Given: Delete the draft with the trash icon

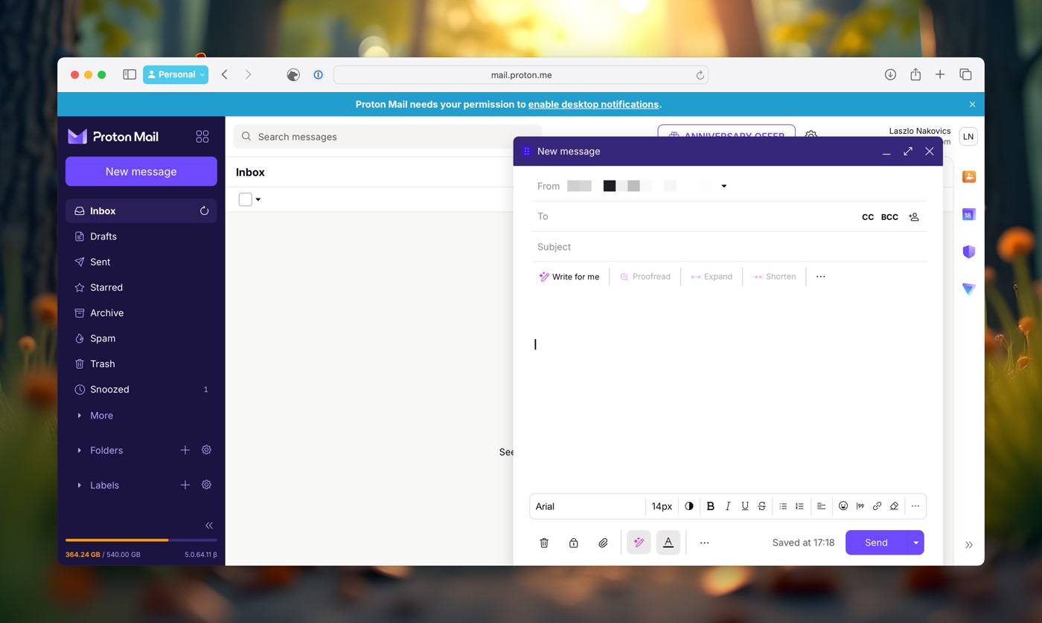Looking at the screenshot, I should click(x=544, y=543).
